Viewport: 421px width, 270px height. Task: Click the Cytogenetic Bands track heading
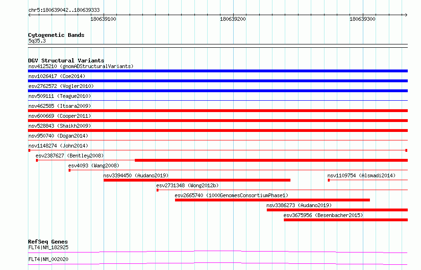[56, 35]
